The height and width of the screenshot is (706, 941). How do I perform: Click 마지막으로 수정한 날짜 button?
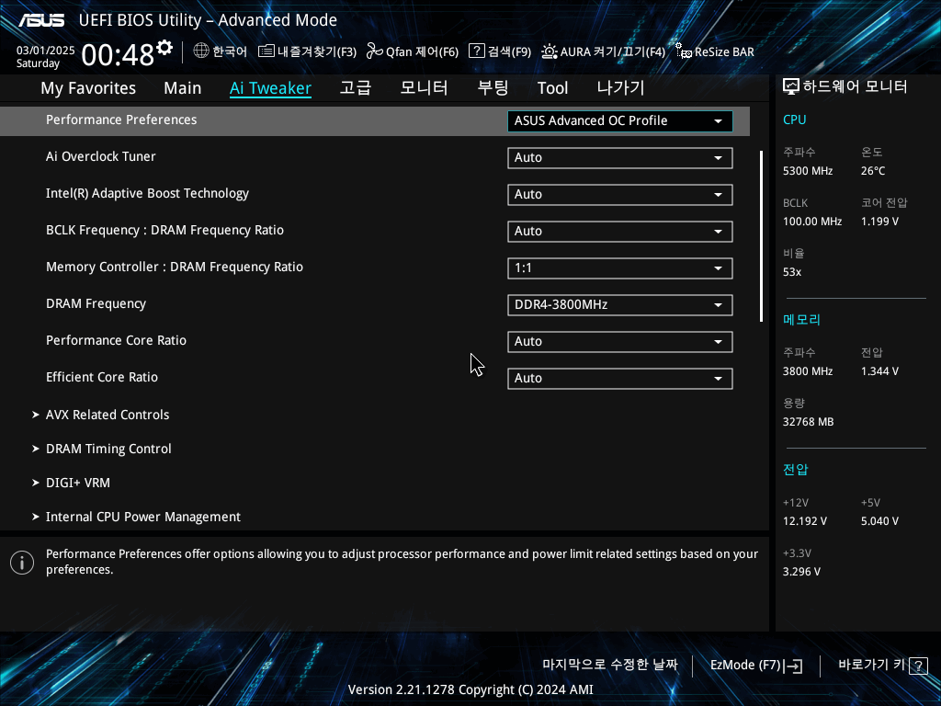click(610, 666)
